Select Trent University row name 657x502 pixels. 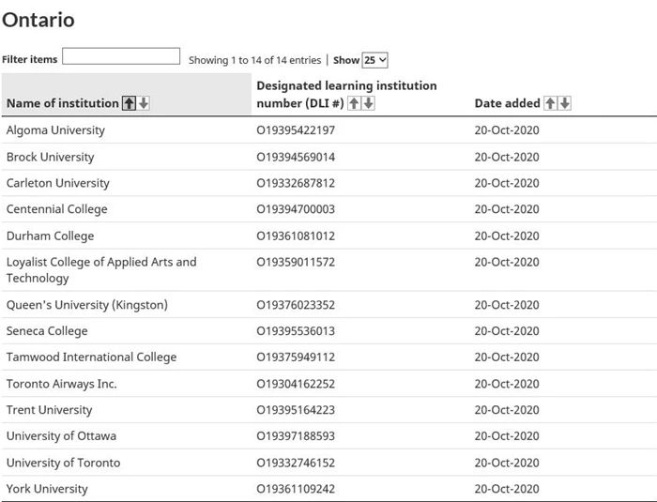(x=49, y=410)
